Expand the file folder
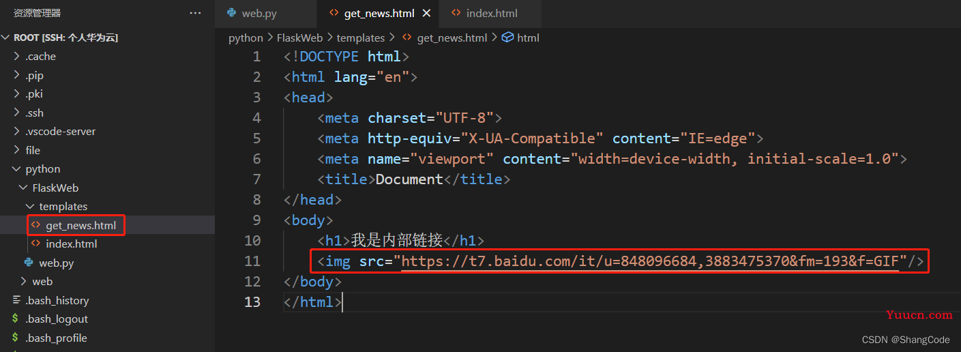 tap(17, 150)
